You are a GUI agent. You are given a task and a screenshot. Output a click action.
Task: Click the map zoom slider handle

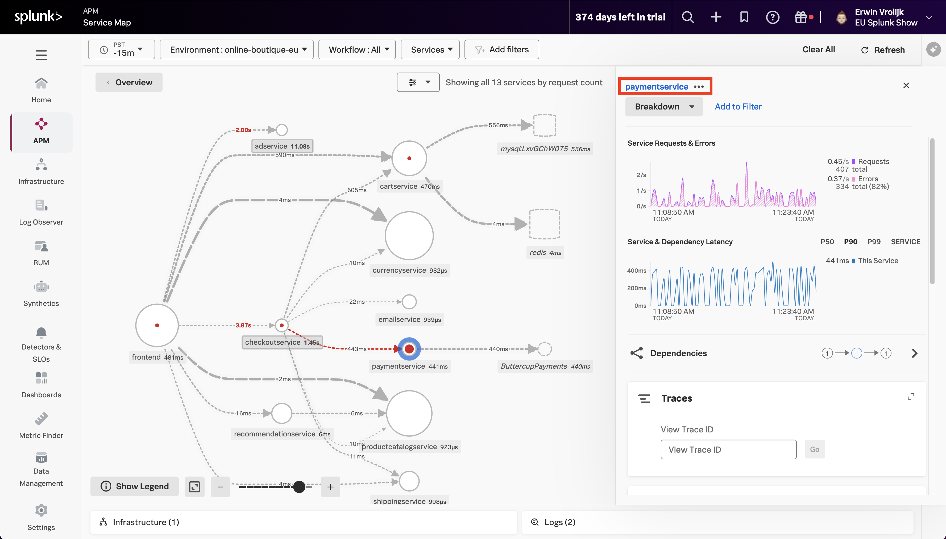click(x=299, y=487)
